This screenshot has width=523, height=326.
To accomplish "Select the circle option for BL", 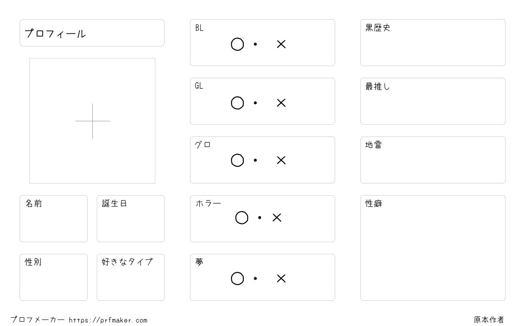I will coord(237,44).
